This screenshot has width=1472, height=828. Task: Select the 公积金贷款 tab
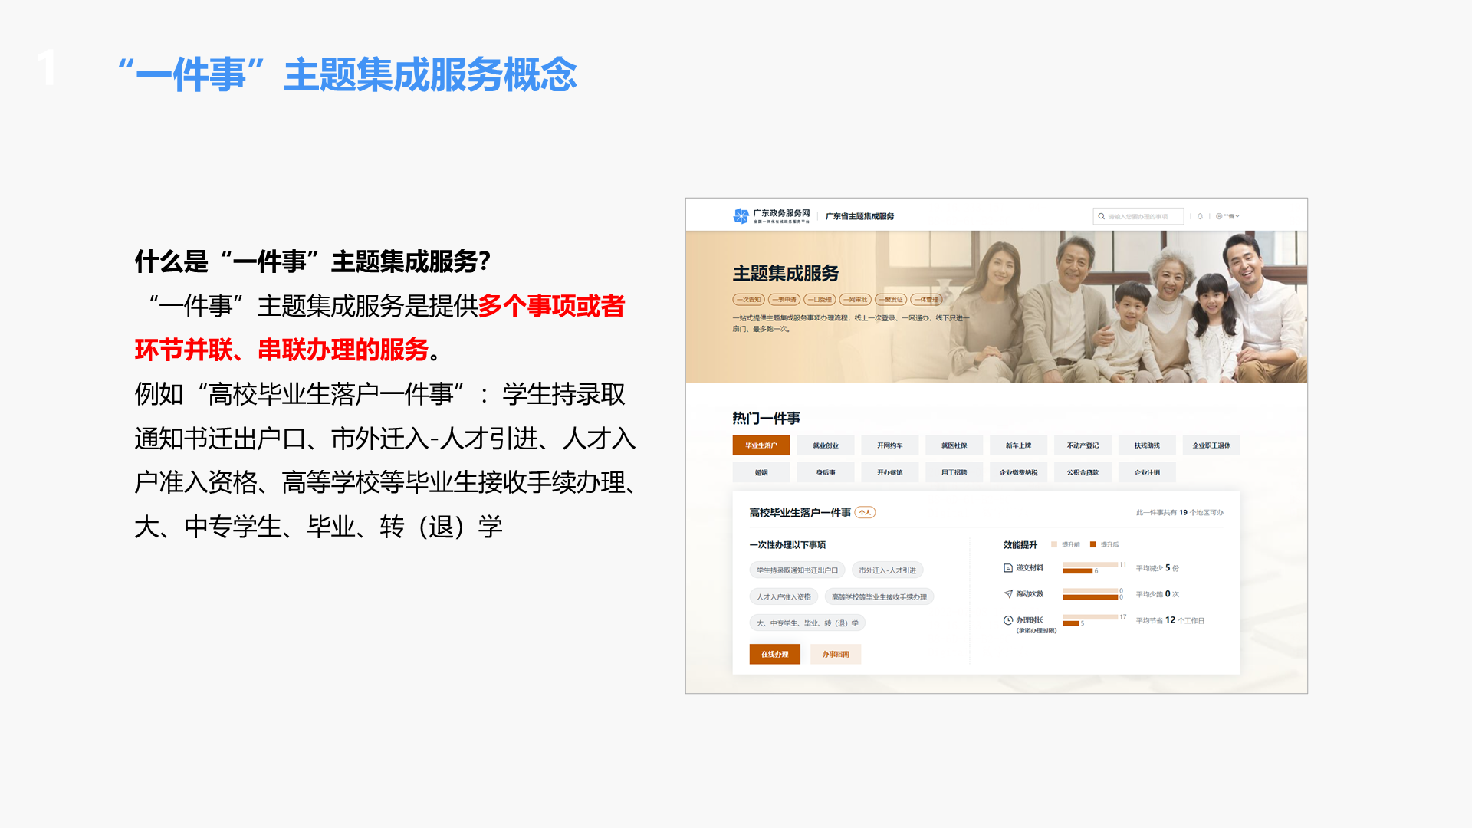pyautogui.click(x=1083, y=472)
